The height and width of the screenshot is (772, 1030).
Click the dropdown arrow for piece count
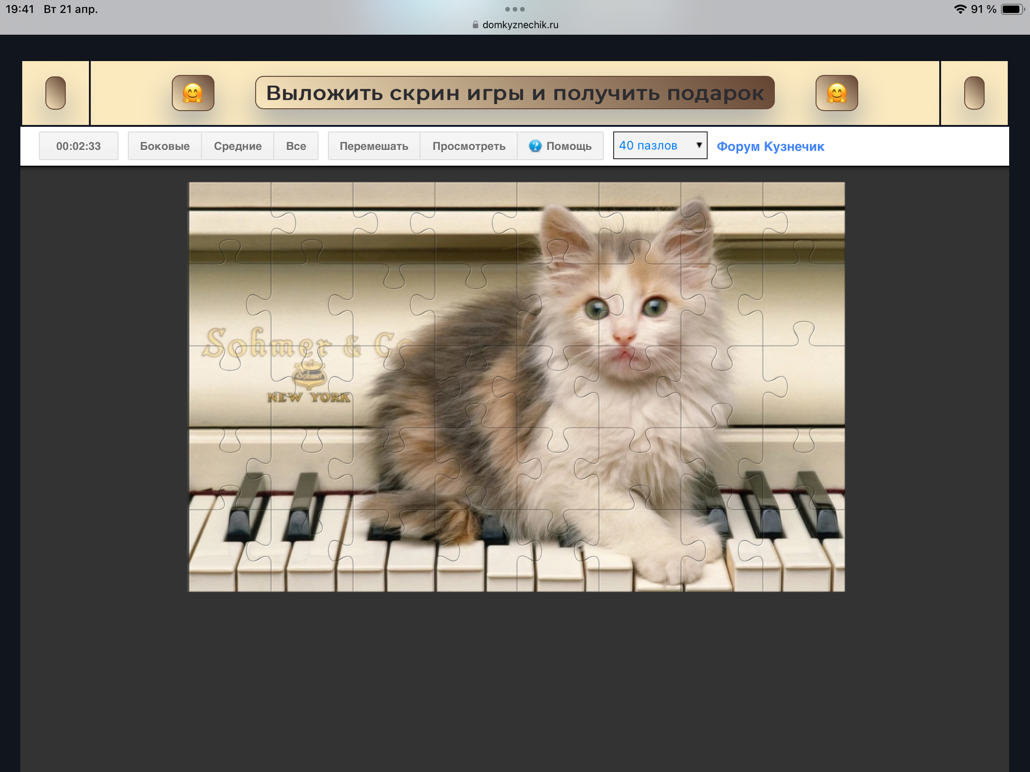coord(698,145)
